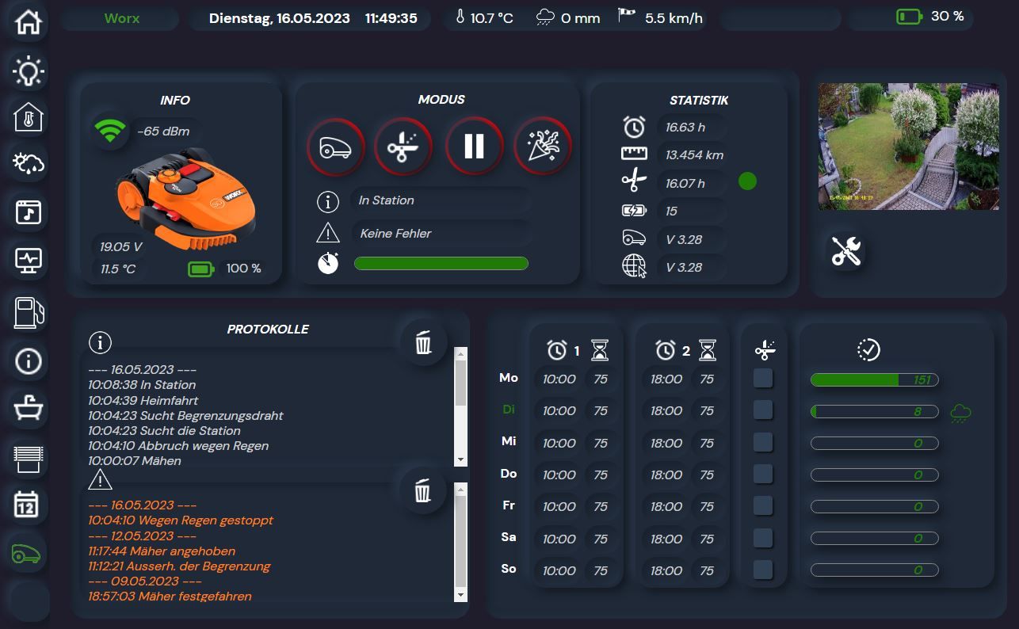Click the '10:04:10 Wegen Regen gestoppt' error entry
1019x629 pixels.
(x=181, y=520)
